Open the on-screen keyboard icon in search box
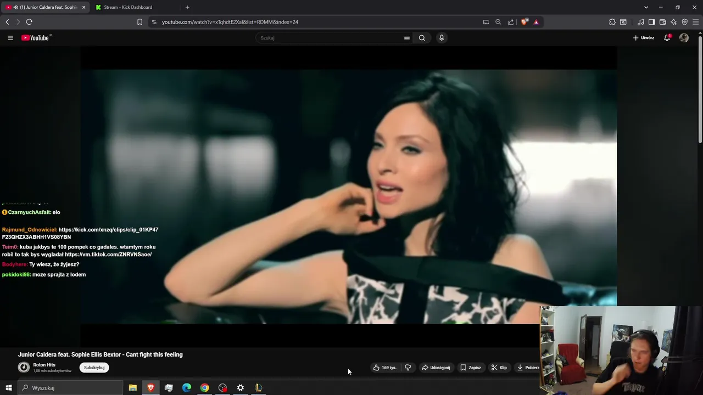The width and height of the screenshot is (703, 395). (x=407, y=38)
